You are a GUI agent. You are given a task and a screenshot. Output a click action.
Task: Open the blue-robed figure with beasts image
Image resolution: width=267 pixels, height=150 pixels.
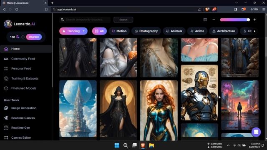(240, 57)
